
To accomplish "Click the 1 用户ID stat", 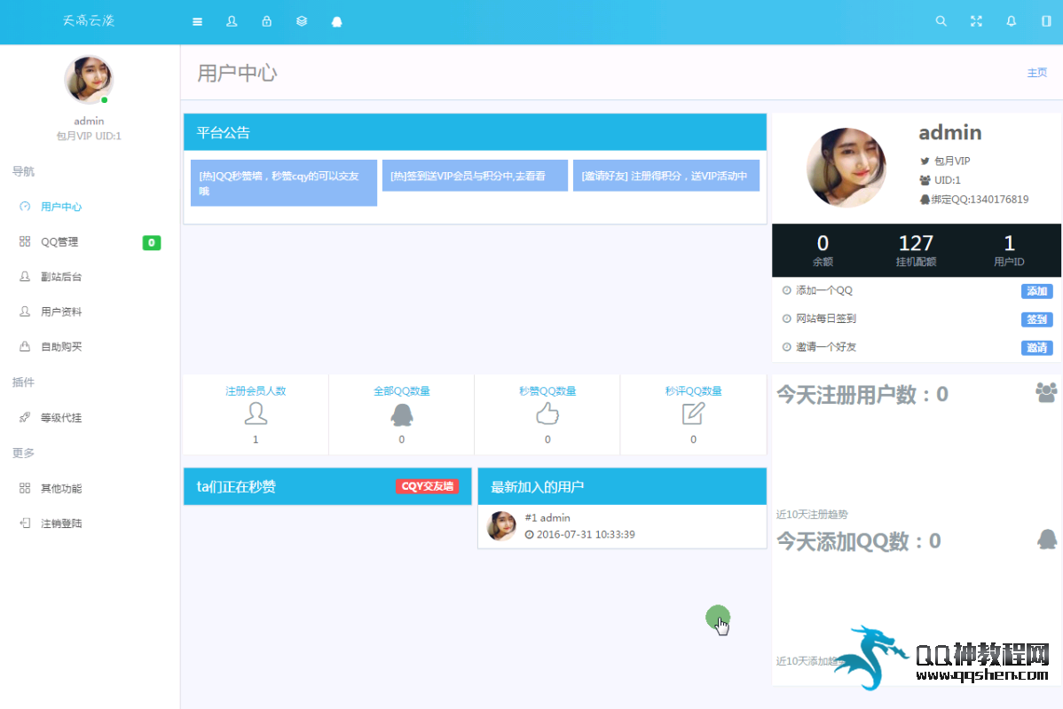I will pyautogui.click(x=1009, y=250).
